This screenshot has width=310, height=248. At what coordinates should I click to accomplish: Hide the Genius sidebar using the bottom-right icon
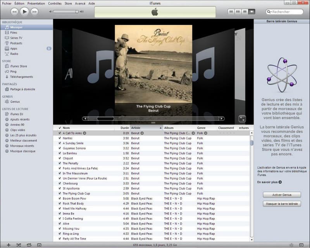(x=302, y=245)
